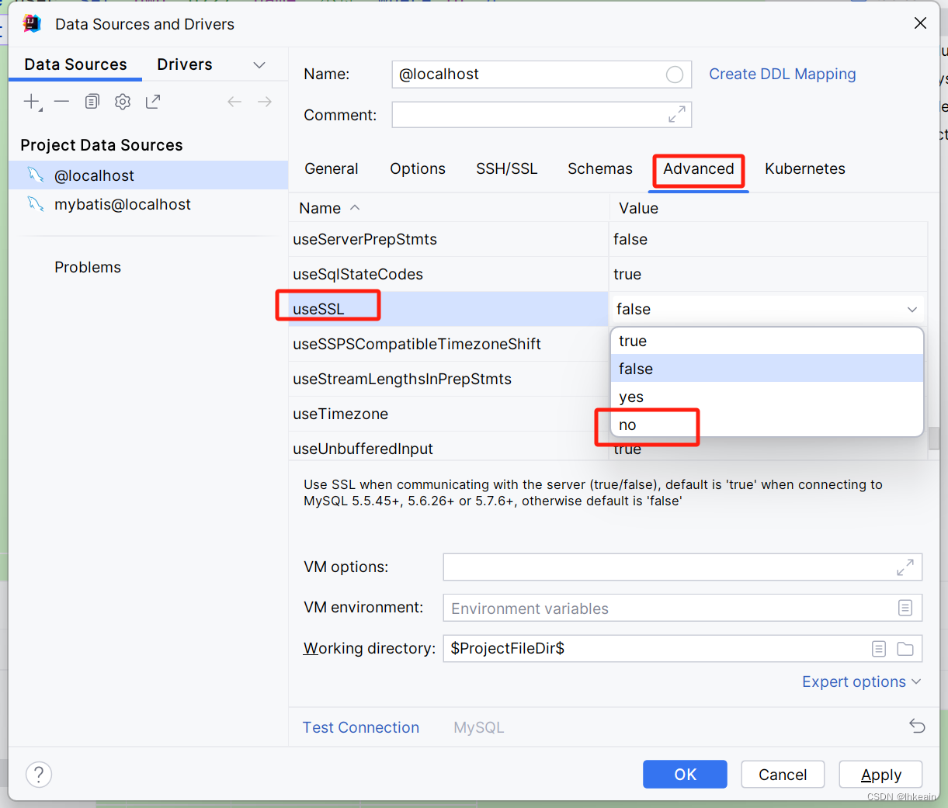The width and height of the screenshot is (948, 808).
Task: Add a new data source with plus icon
Action: pos(32,102)
